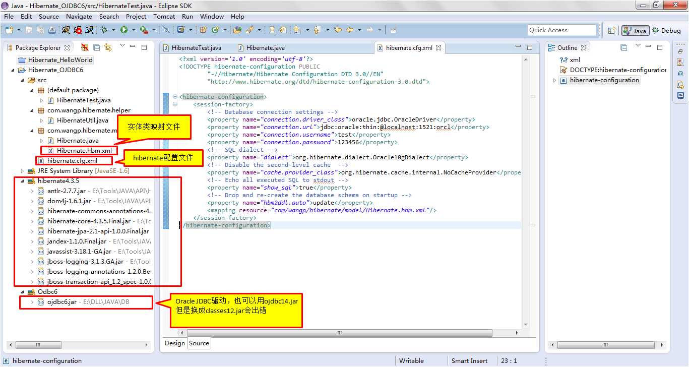Click the Open Type folder icon
Screen dimensions: 689x367
point(237,30)
